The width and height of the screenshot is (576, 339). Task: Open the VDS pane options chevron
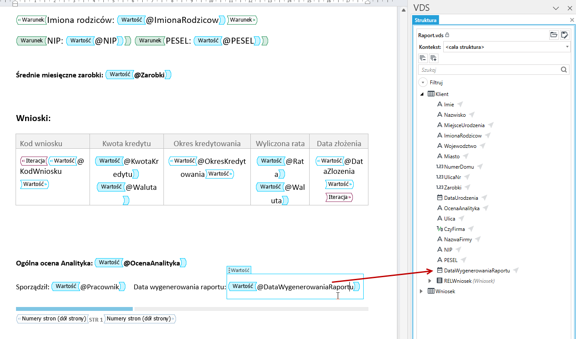tap(556, 8)
